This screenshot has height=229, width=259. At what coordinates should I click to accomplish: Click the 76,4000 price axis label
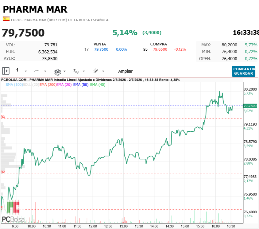pyautogui.click(x=250, y=212)
